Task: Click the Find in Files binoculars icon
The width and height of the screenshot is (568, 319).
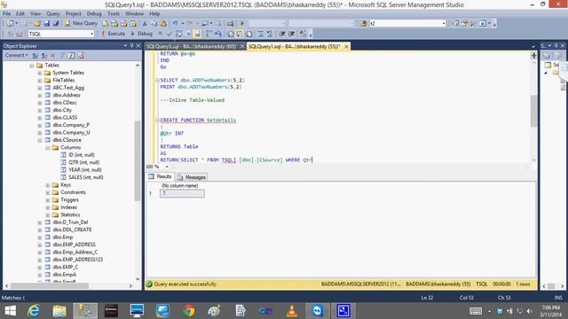Action: [363, 24]
